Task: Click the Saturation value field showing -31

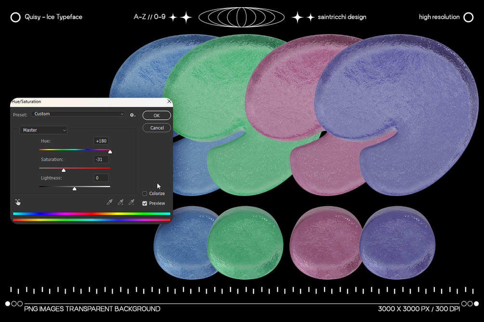Action: (x=101, y=159)
